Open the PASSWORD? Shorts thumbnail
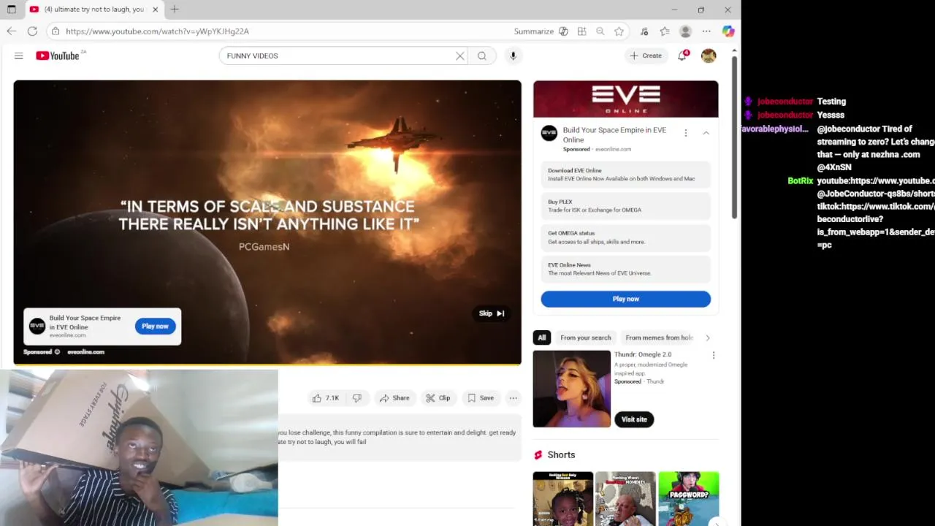Viewport: 935px width, 526px height. [x=688, y=498]
